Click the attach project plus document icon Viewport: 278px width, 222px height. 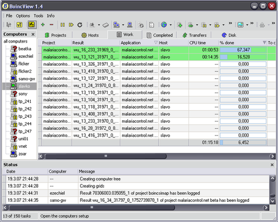click(180, 25)
